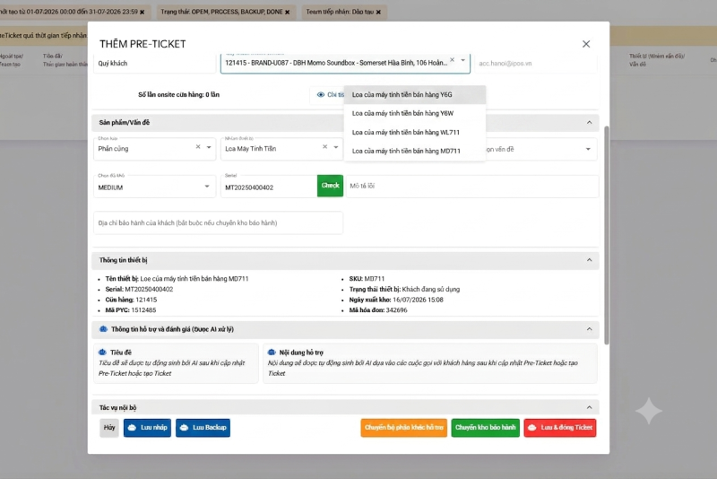Click the Lưu nháp button
The height and width of the screenshot is (479, 717).
pos(147,428)
